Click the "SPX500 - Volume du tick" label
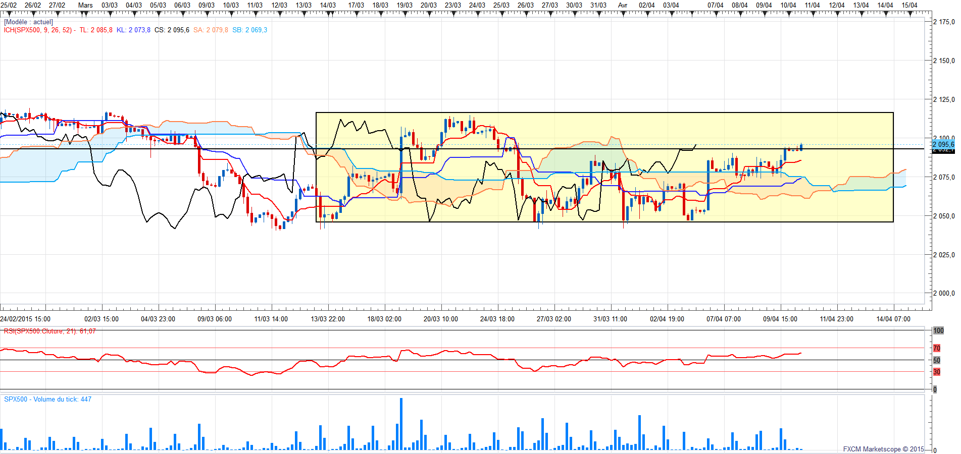 tap(47, 400)
